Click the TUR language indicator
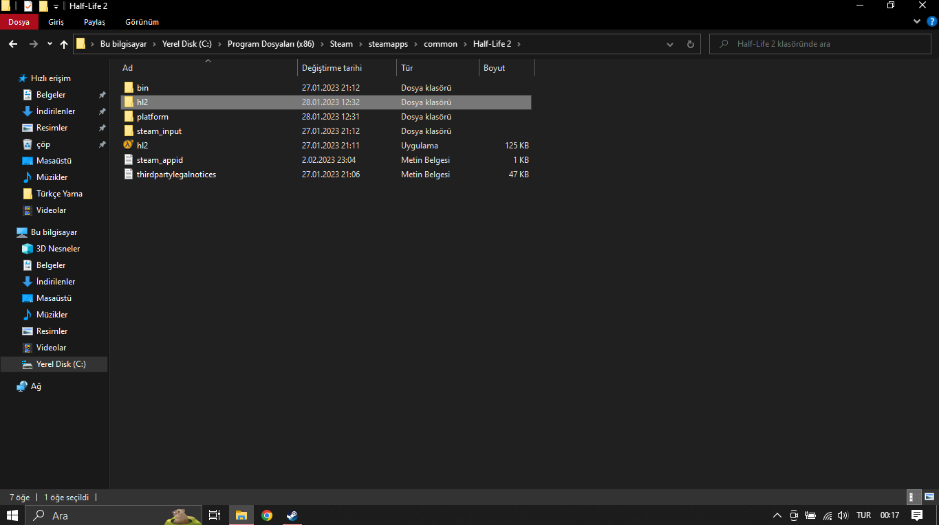 (x=863, y=515)
